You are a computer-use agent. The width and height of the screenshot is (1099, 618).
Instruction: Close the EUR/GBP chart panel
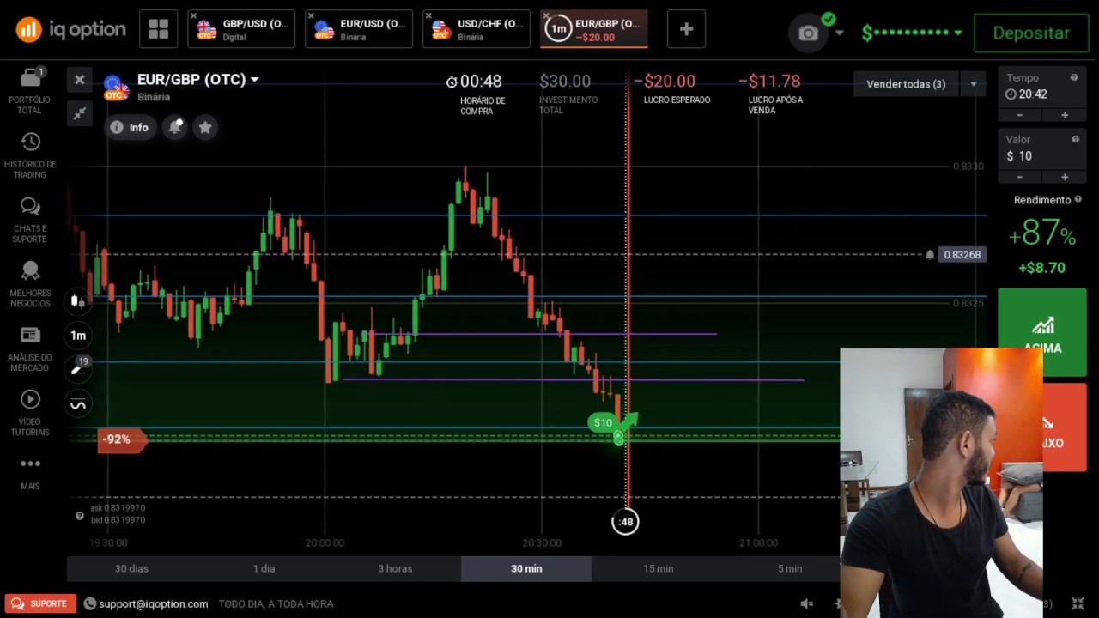(x=80, y=80)
